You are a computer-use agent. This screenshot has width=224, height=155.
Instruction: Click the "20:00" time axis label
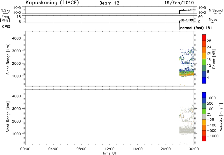coord(165,149)
